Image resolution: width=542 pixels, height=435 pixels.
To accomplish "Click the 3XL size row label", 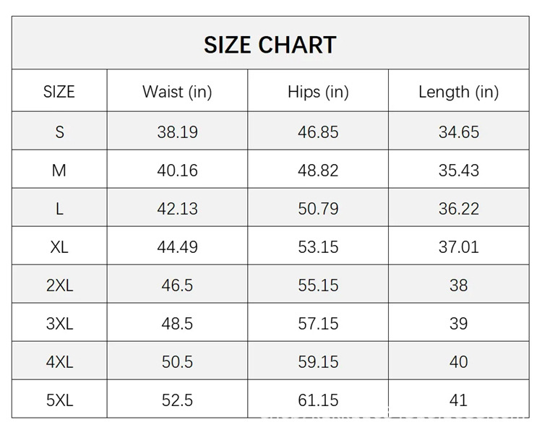I will (x=59, y=324).
